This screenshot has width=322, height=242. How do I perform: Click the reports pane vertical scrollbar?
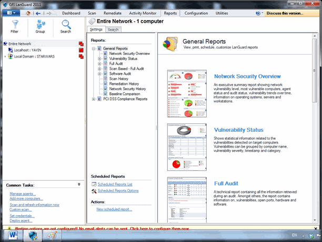pos(315,70)
